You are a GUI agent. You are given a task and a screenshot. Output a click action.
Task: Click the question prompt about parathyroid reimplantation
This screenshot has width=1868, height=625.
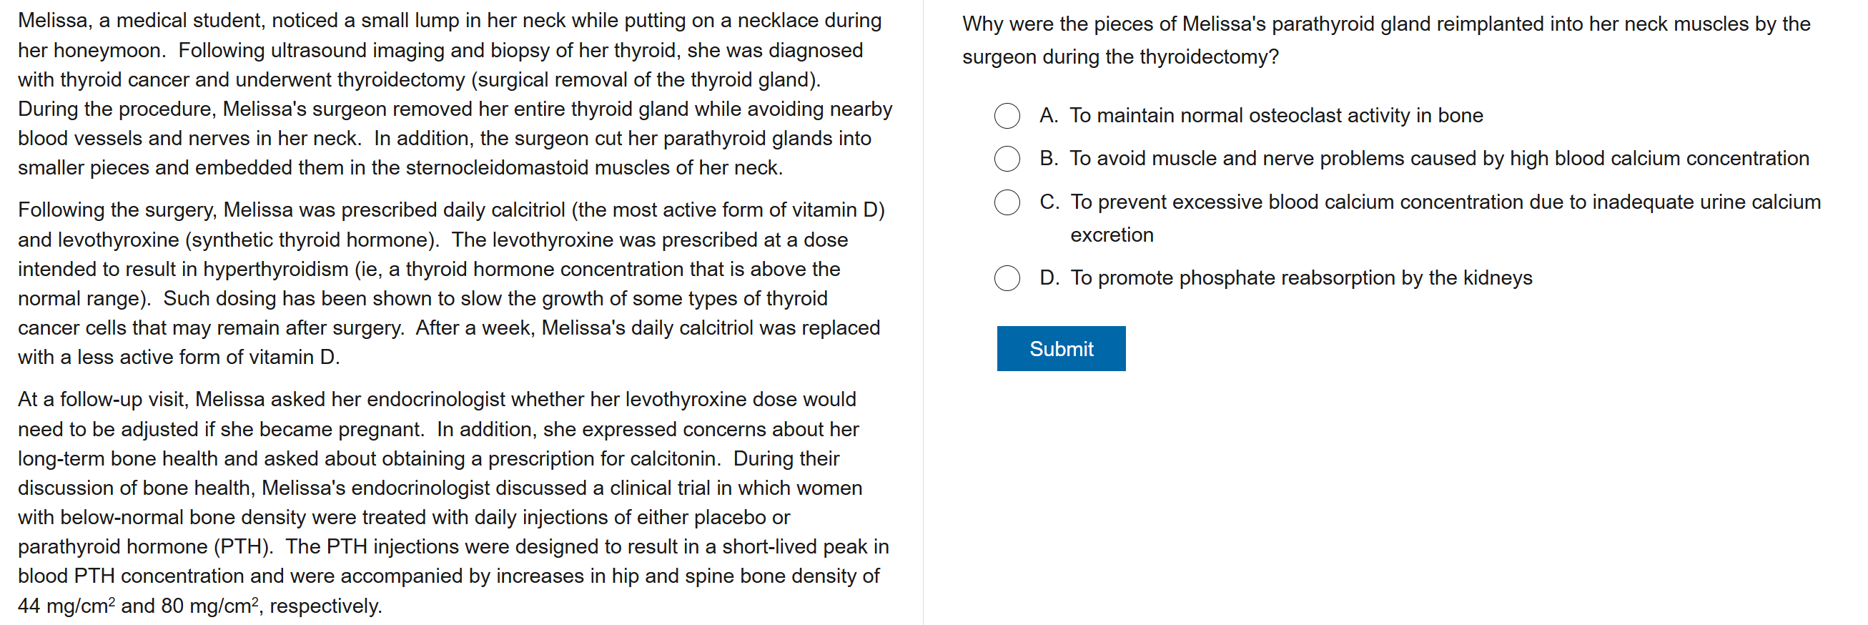1385,40
